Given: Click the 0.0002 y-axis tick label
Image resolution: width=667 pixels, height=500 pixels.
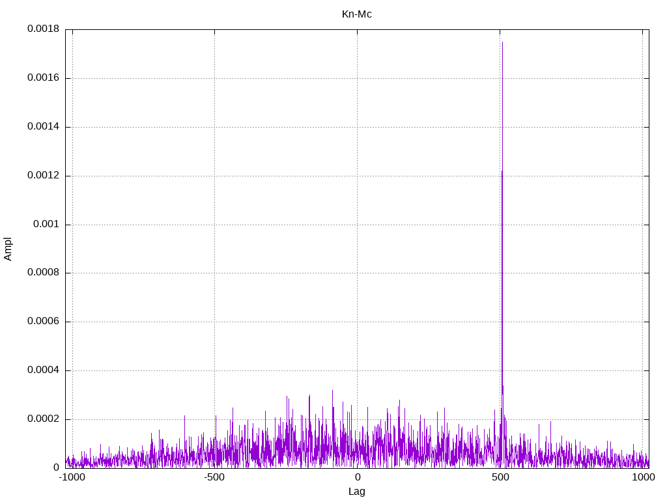Looking at the screenshot, I should (x=43, y=419).
